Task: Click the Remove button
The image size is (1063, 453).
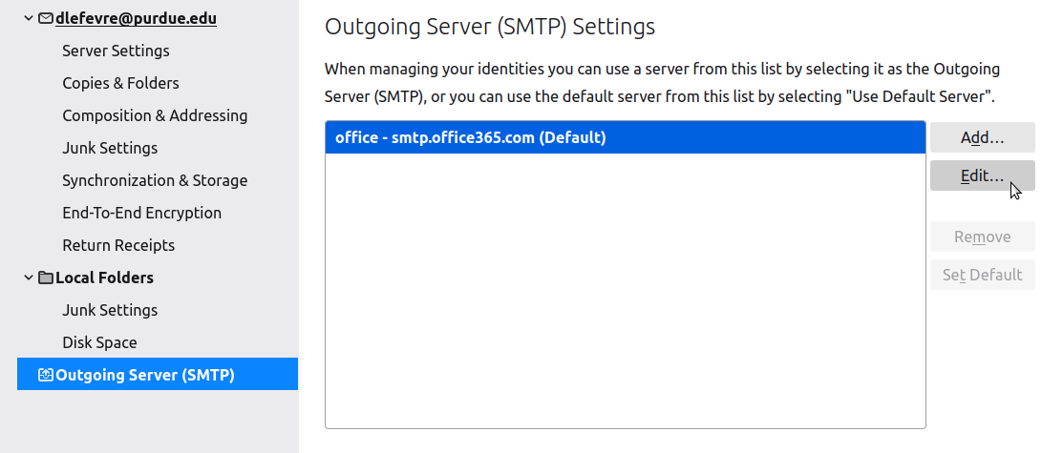Action: pyautogui.click(x=982, y=237)
